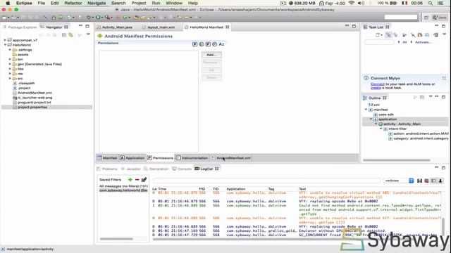Click the Debug bug icon in toolbar
The image size is (451, 253).
click(x=88, y=18)
